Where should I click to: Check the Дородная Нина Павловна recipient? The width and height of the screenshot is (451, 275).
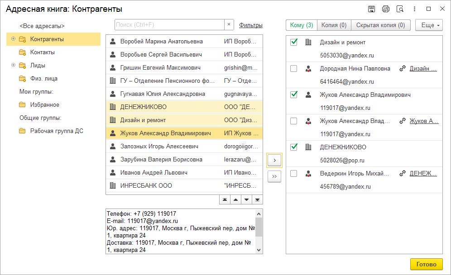coord(293,68)
